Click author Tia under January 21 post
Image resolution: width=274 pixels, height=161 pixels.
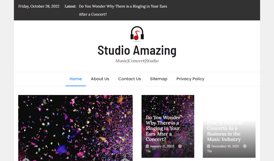[x=148, y=151]
